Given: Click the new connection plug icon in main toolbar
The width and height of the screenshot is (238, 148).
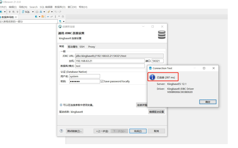Looking at the screenshot, I should click(x=1, y=12).
